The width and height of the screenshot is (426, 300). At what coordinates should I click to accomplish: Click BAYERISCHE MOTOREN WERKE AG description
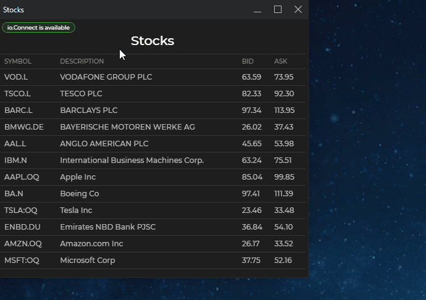pyautogui.click(x=127, y=127)
